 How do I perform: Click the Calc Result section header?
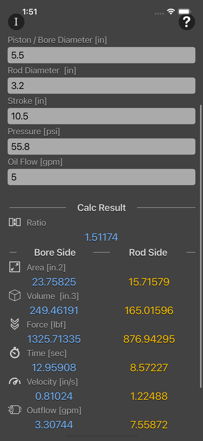101,208
